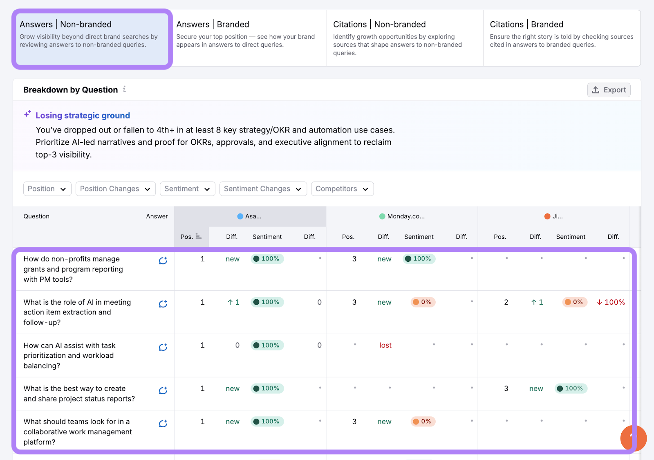
Task: Open answer icon for task prioritization question
Action: tap(163, 347)
